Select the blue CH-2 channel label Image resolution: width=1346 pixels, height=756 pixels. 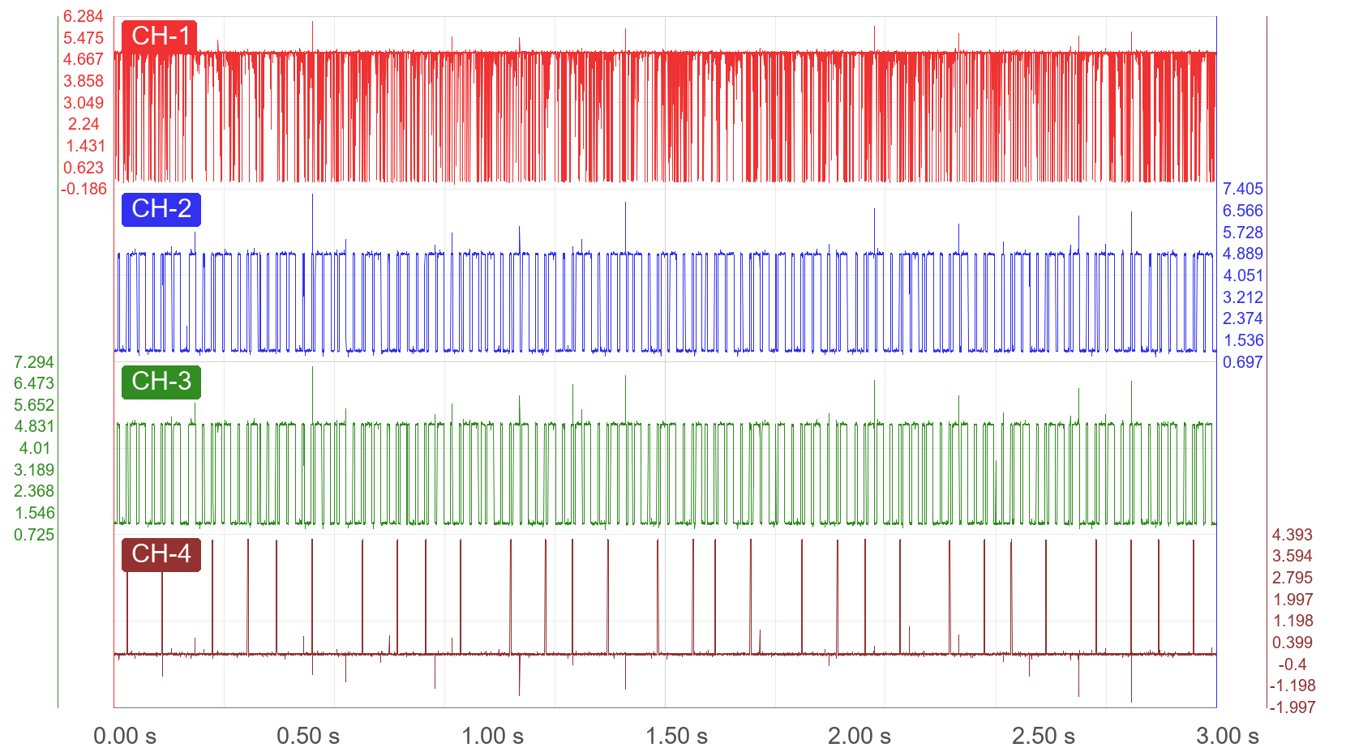[161, 209]
